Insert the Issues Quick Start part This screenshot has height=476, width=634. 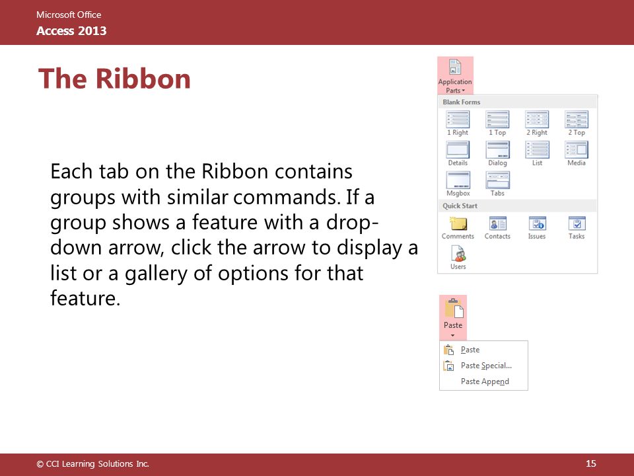[537, 228]
